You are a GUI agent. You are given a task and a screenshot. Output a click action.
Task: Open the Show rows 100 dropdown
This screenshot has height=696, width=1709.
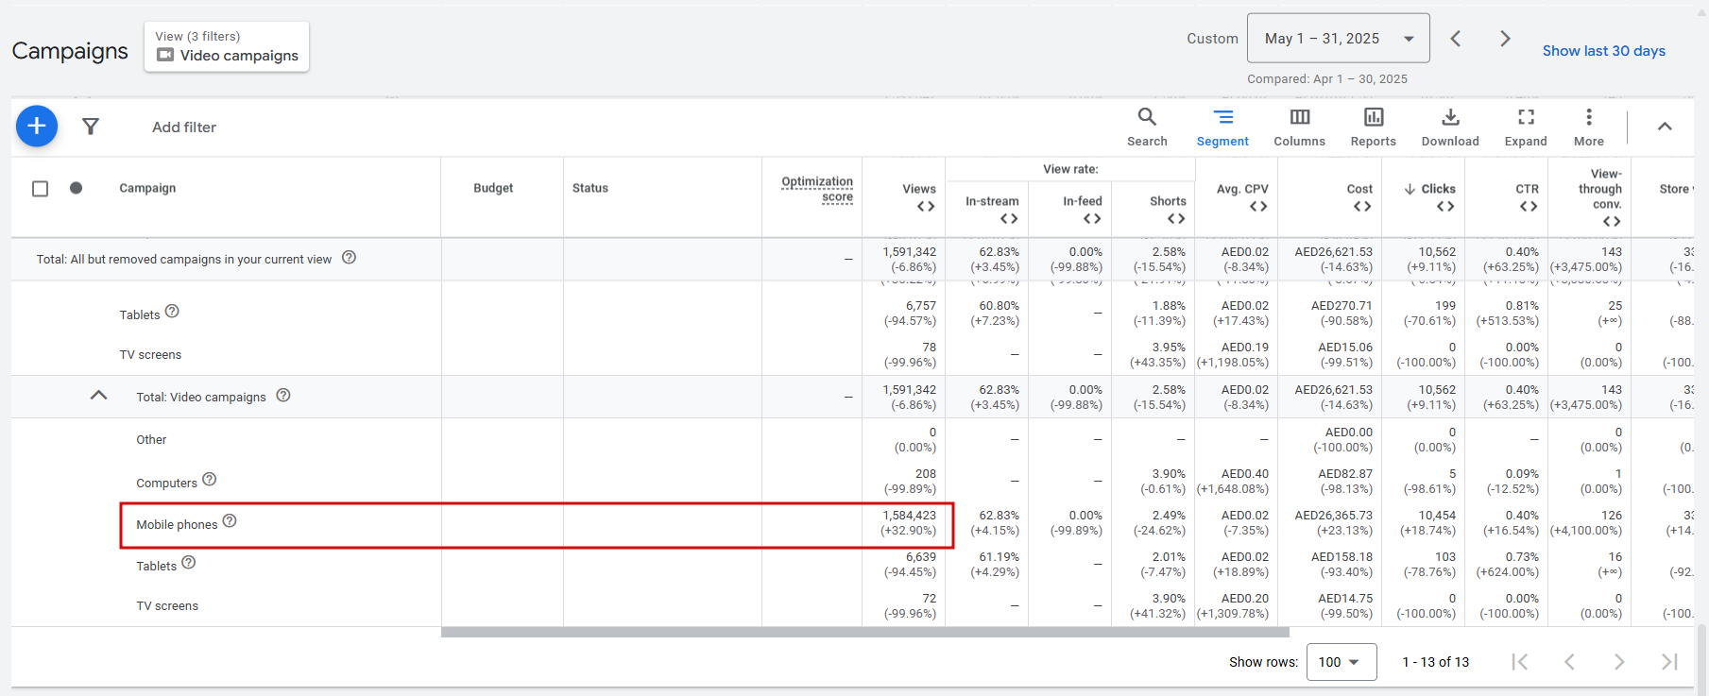(x=1340, y=662)
